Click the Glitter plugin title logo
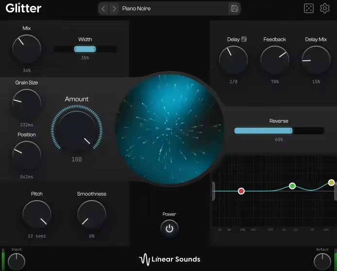 [x=23, y=8]
